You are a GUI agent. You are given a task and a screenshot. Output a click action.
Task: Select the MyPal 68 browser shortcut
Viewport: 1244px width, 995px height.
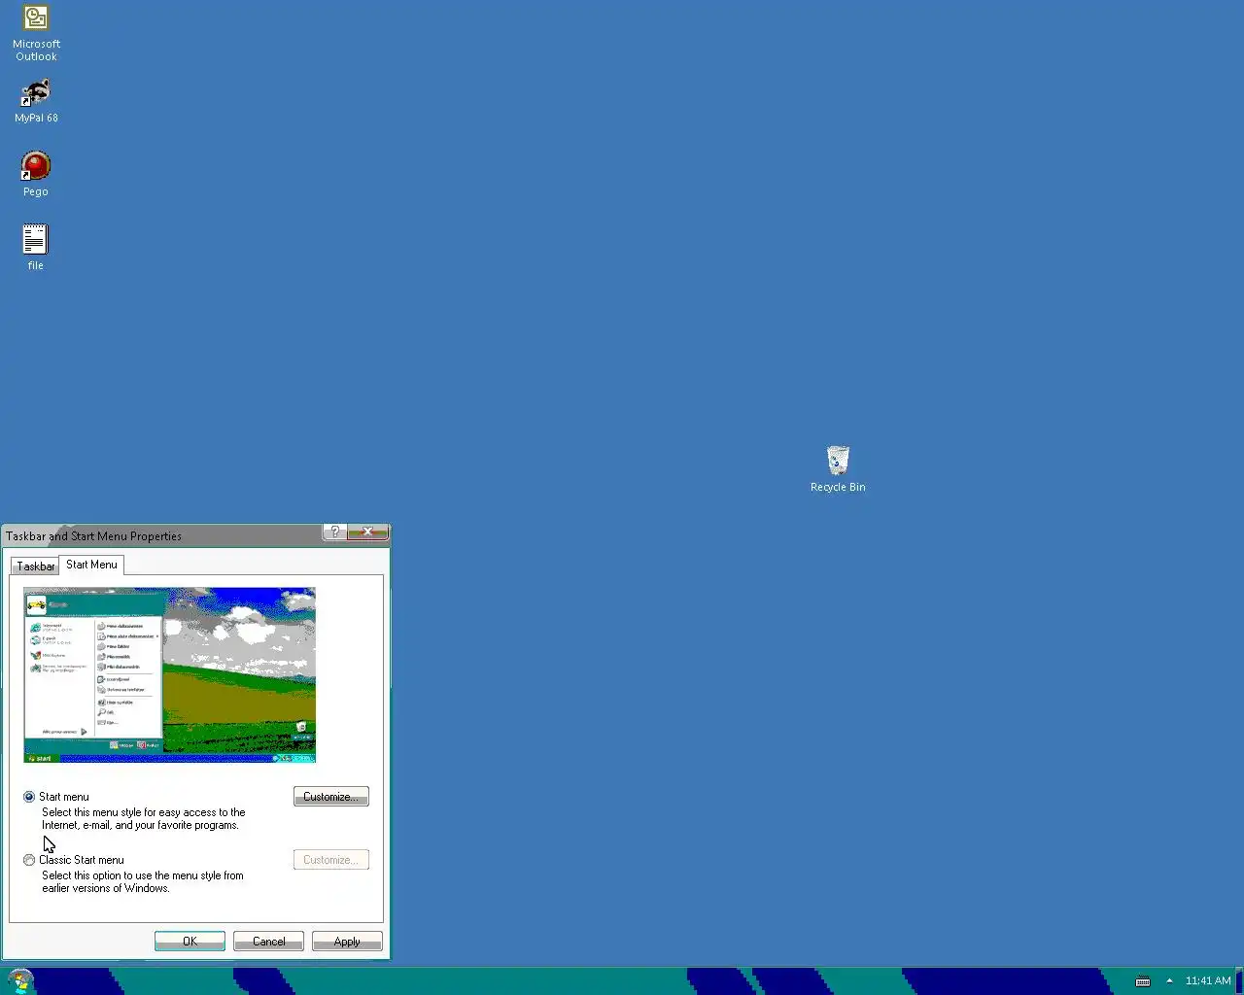click(x=36, y=101)
